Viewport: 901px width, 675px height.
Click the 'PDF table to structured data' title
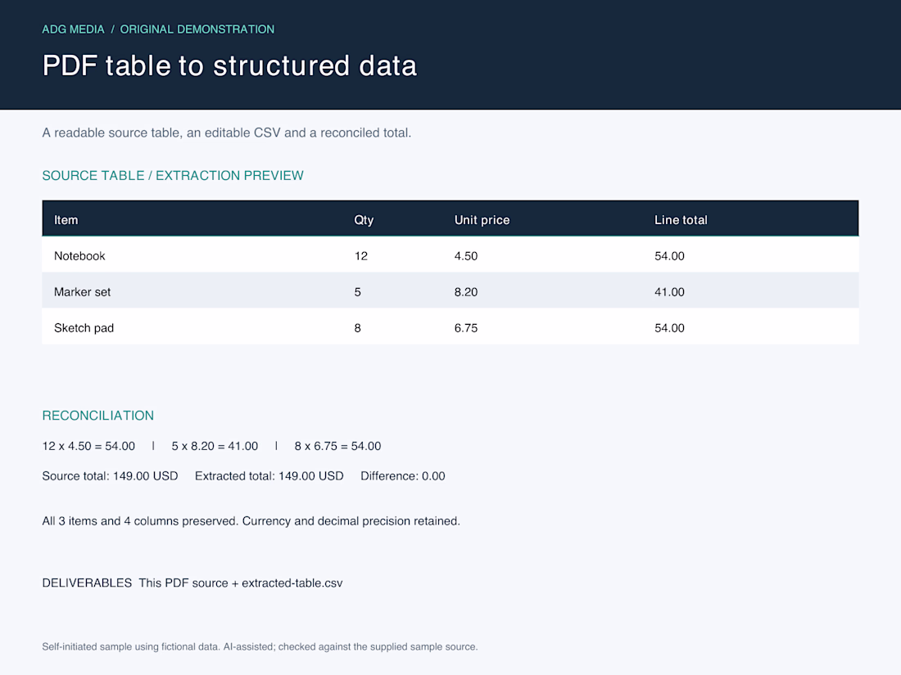pyautogui.click(x=229, y=65)
